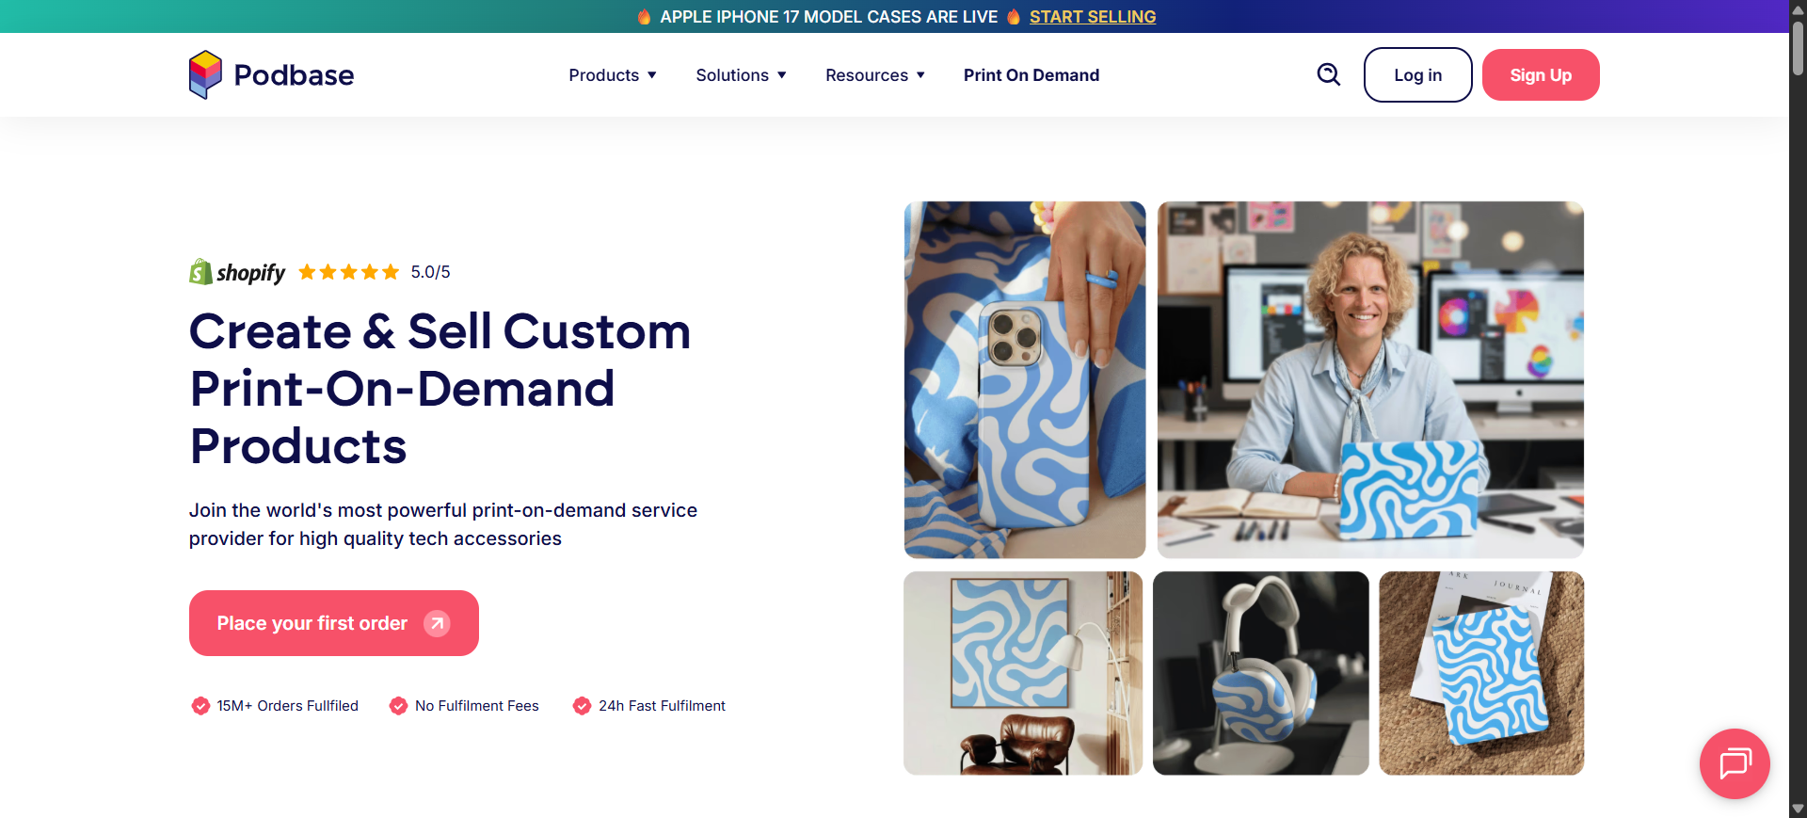Open the headphones product image
The image size is (1807, 818).
click(1260, 673)
